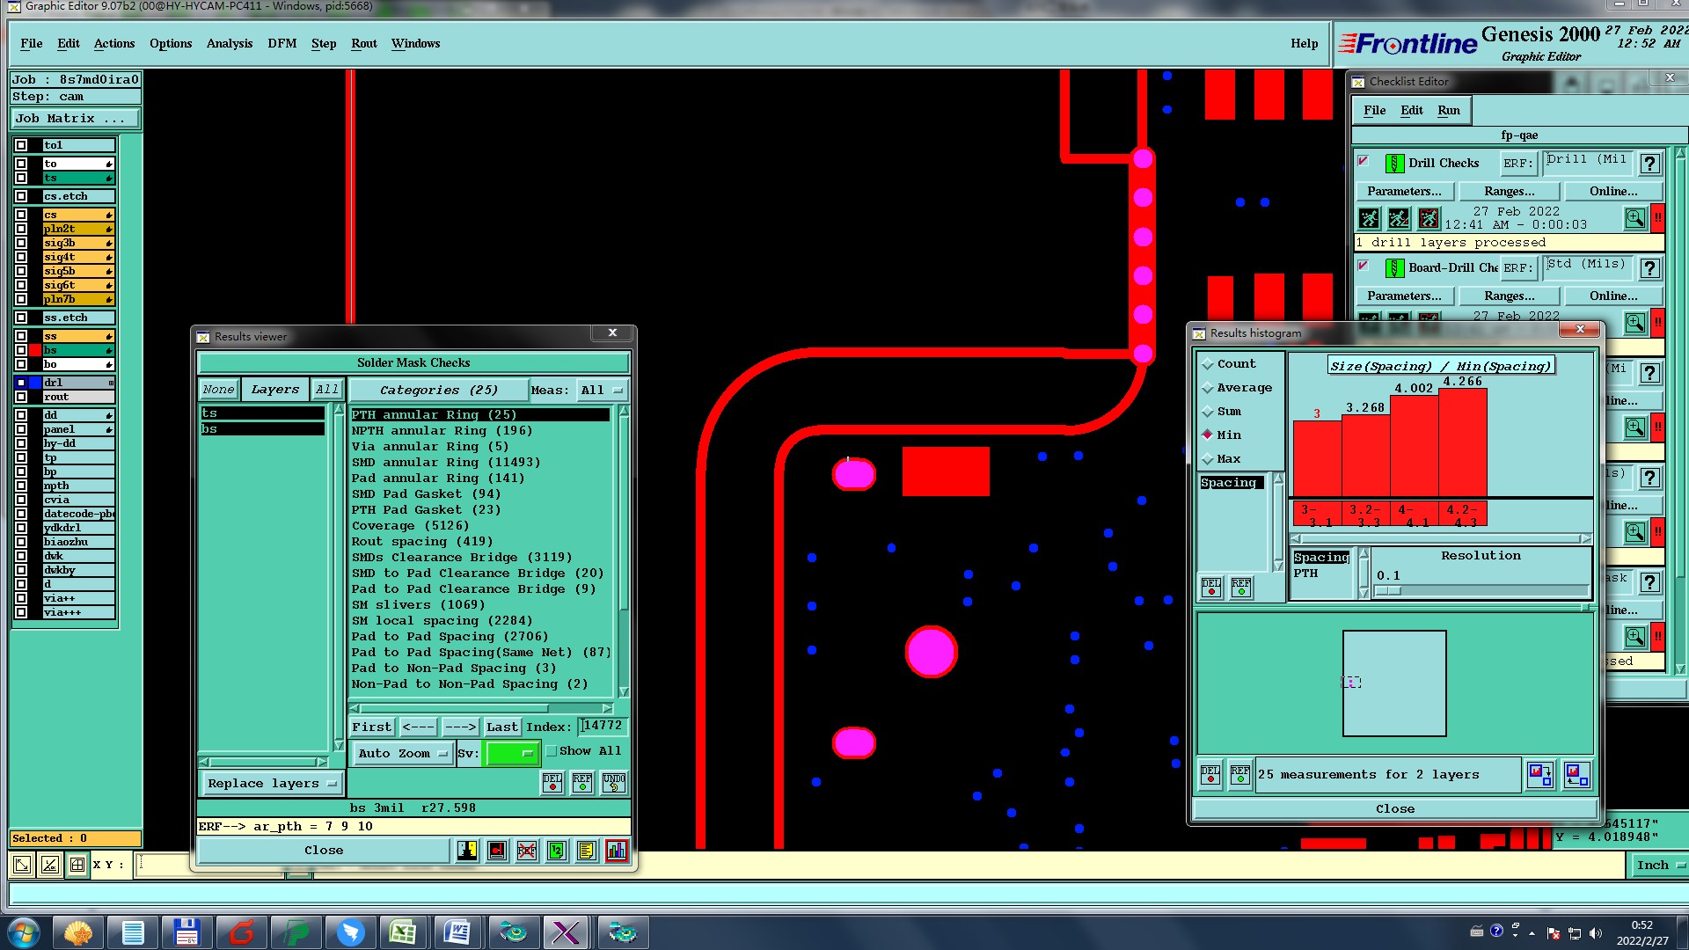Toggle visibility box of layer cs
Screen dimensions: 1689x950
[x=21, y=215]
